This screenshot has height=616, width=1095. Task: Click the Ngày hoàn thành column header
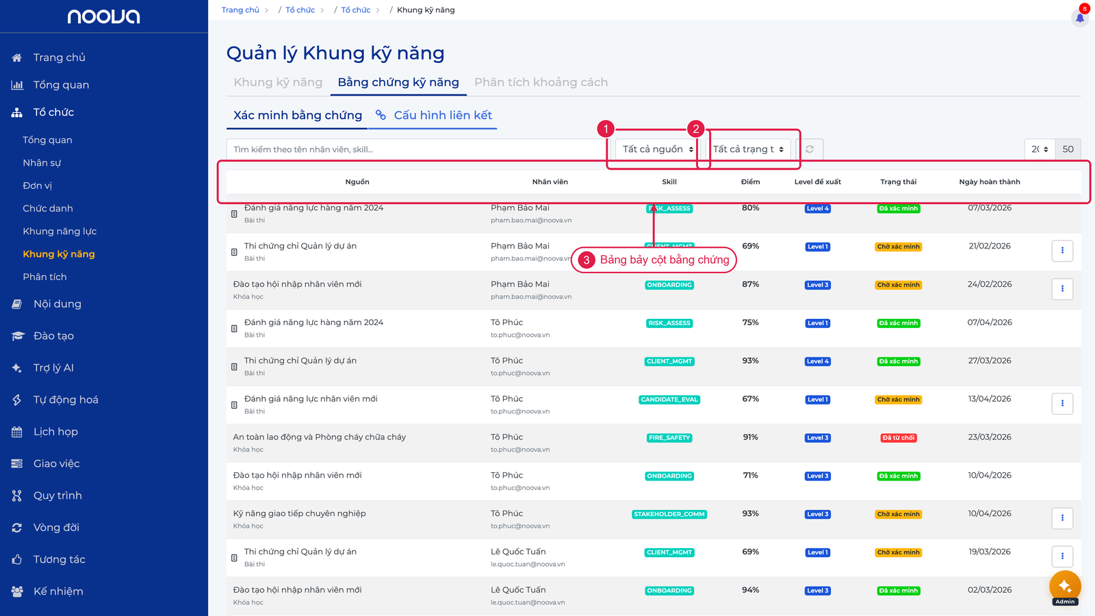(990, 182)
